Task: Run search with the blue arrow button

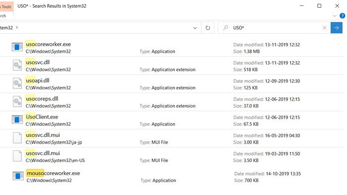Action: point(337,28)
